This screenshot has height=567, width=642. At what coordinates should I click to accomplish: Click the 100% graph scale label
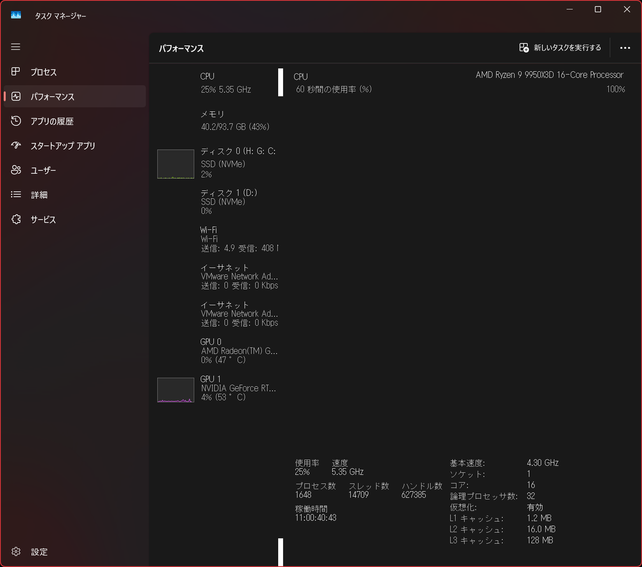point(615,89)
